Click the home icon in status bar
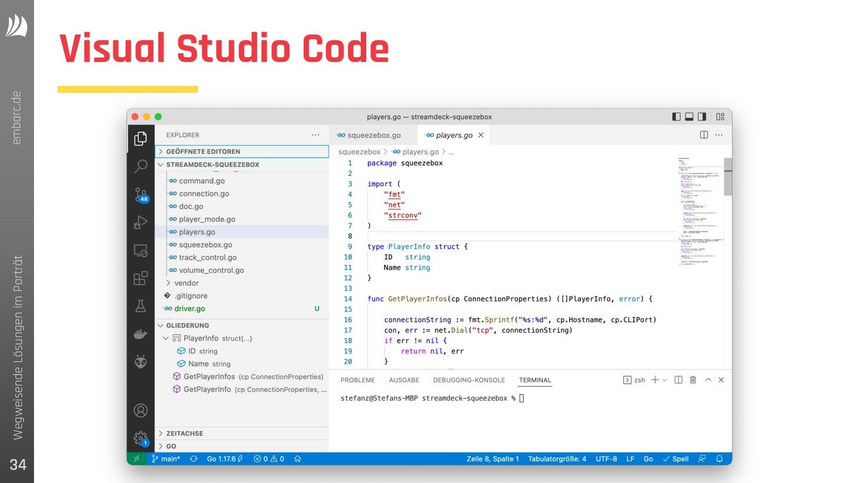The width and height of the screenshot is (859, 483). [x=297, y=459]
